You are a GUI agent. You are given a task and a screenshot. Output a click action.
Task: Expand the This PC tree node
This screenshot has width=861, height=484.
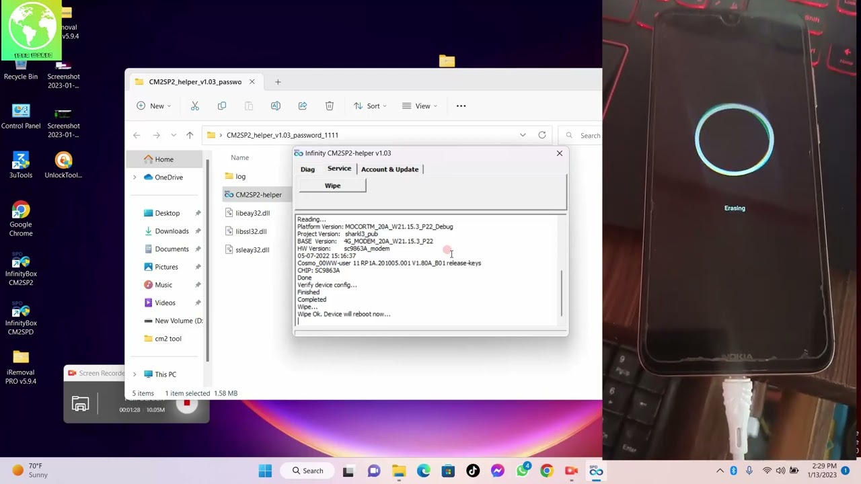[135, 374]
